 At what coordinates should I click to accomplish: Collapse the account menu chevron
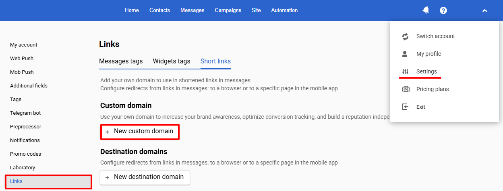[x=484, y=10]
